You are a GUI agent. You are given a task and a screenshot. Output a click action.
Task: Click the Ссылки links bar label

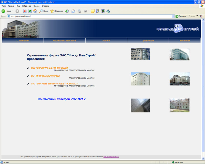(x=192, y=16)
